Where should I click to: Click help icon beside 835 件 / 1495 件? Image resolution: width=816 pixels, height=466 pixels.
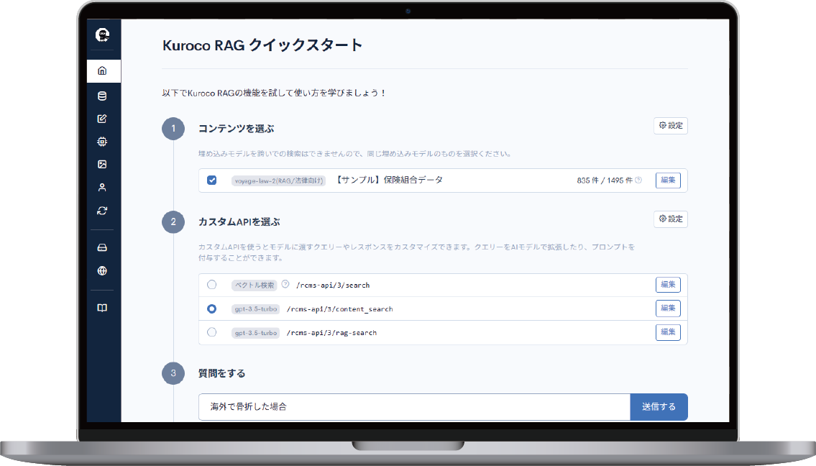(638, 181)
